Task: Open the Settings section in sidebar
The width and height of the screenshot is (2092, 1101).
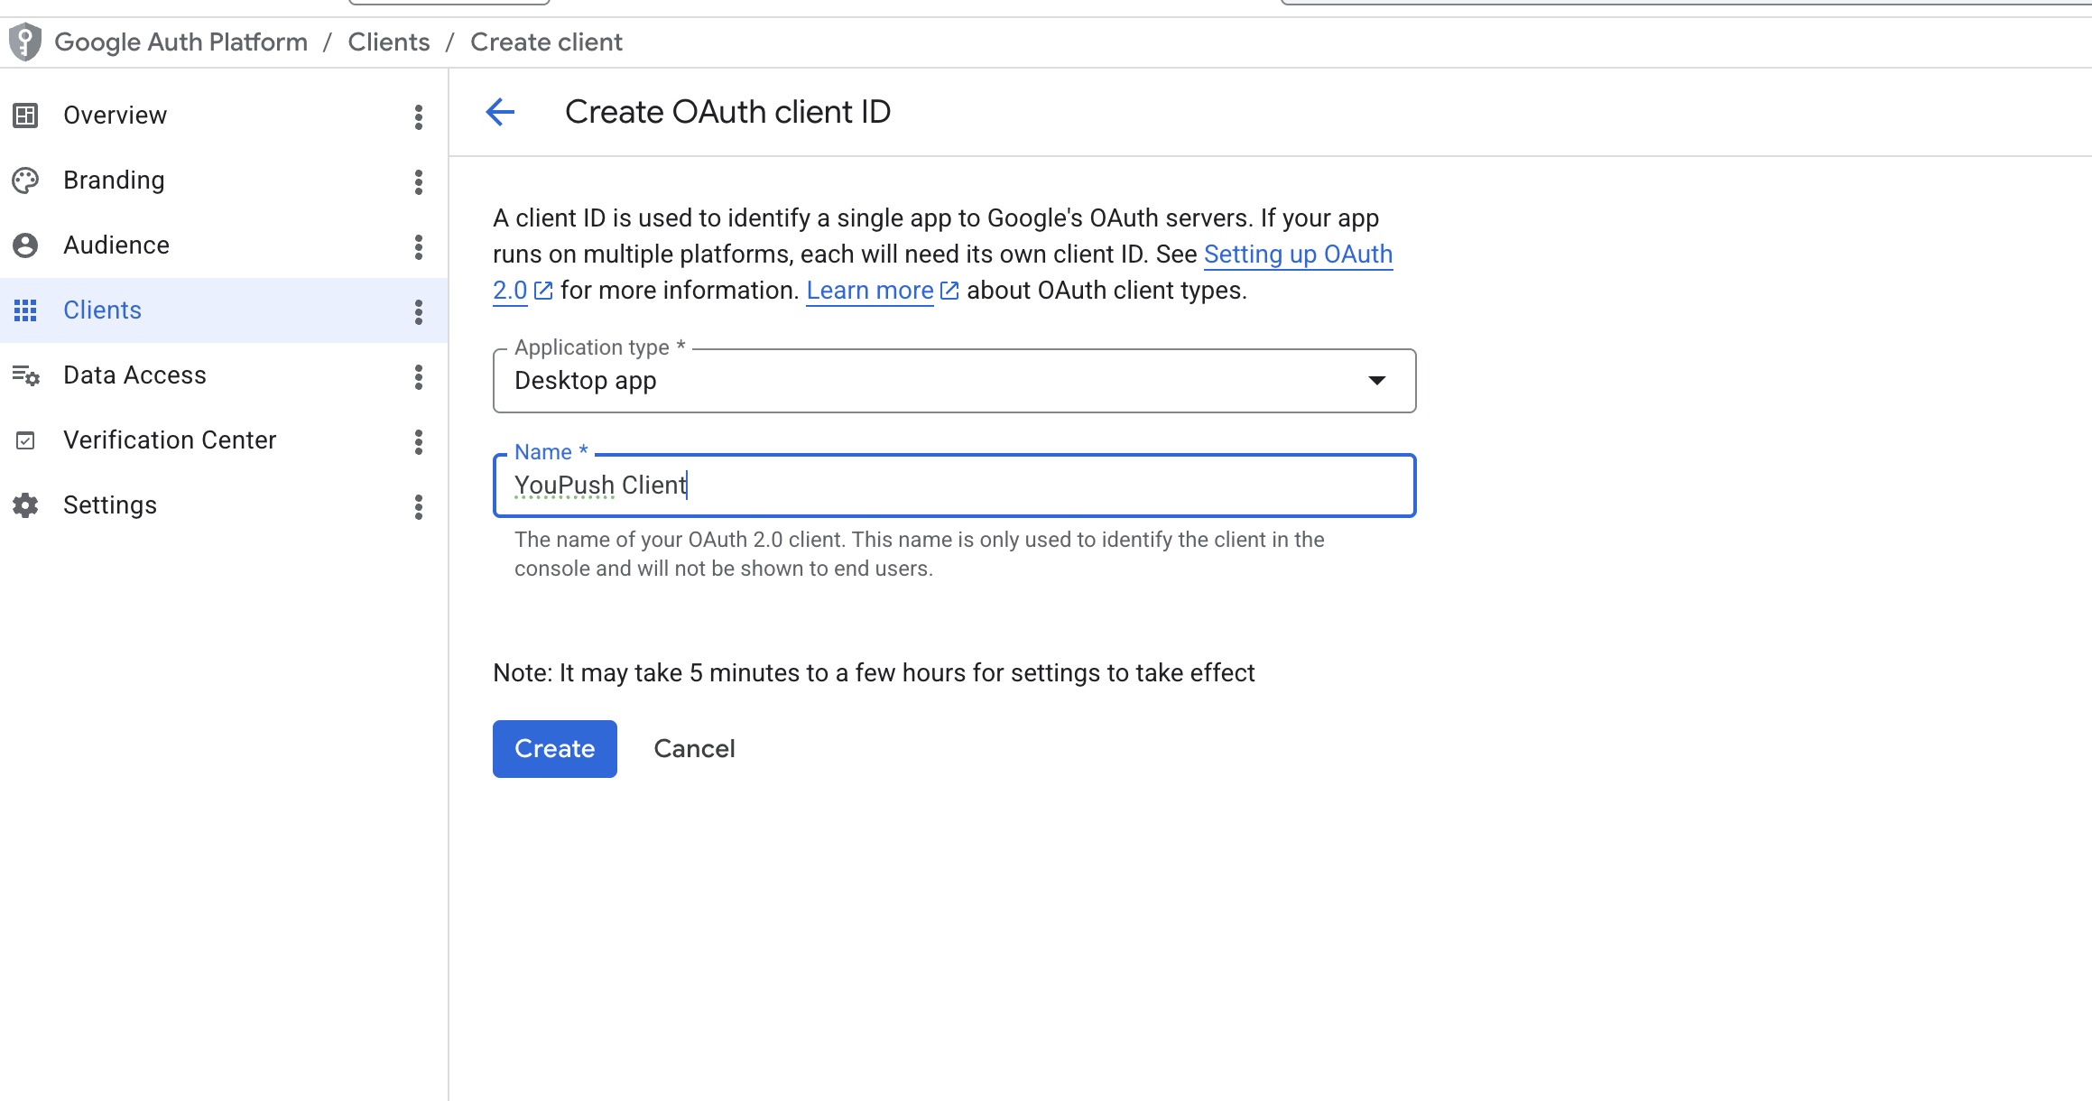Action: [224, 505]
